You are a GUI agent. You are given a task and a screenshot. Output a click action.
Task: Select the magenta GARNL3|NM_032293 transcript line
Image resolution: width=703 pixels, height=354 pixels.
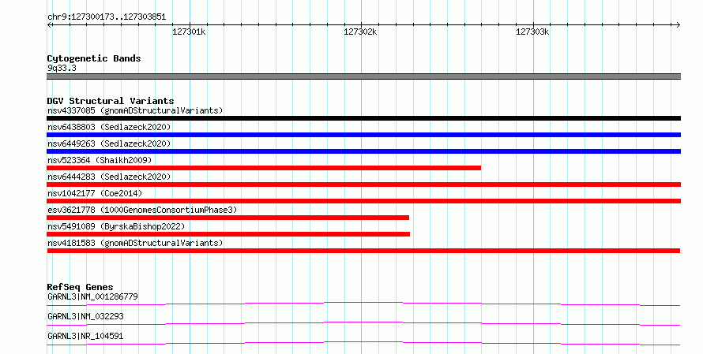(x=363, y=323)
